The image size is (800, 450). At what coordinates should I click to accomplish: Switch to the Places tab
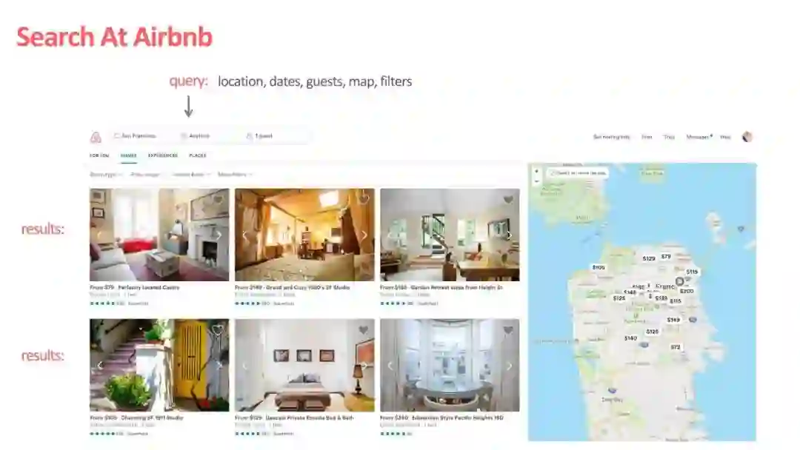(x=198, y=155)
